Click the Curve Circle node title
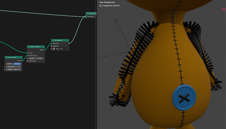226x129 pixels. 12,57
